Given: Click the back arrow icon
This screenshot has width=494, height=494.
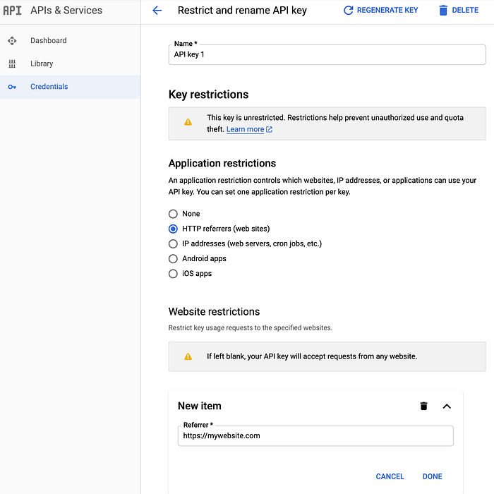Looking at the screenshot, I should pos(157,11).
